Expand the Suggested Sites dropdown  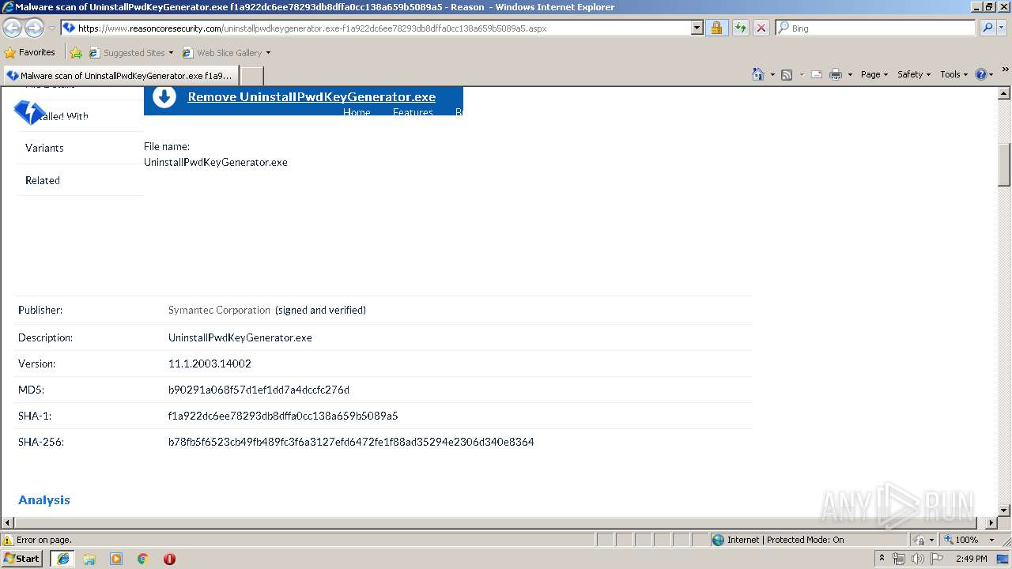click(171, 53)
